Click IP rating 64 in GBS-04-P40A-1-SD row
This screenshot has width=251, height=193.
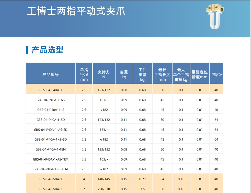[216, 120]
